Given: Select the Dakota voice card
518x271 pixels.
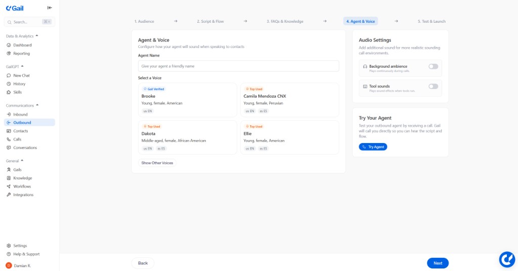Looking at the screenshot, I should pos(187,138).
